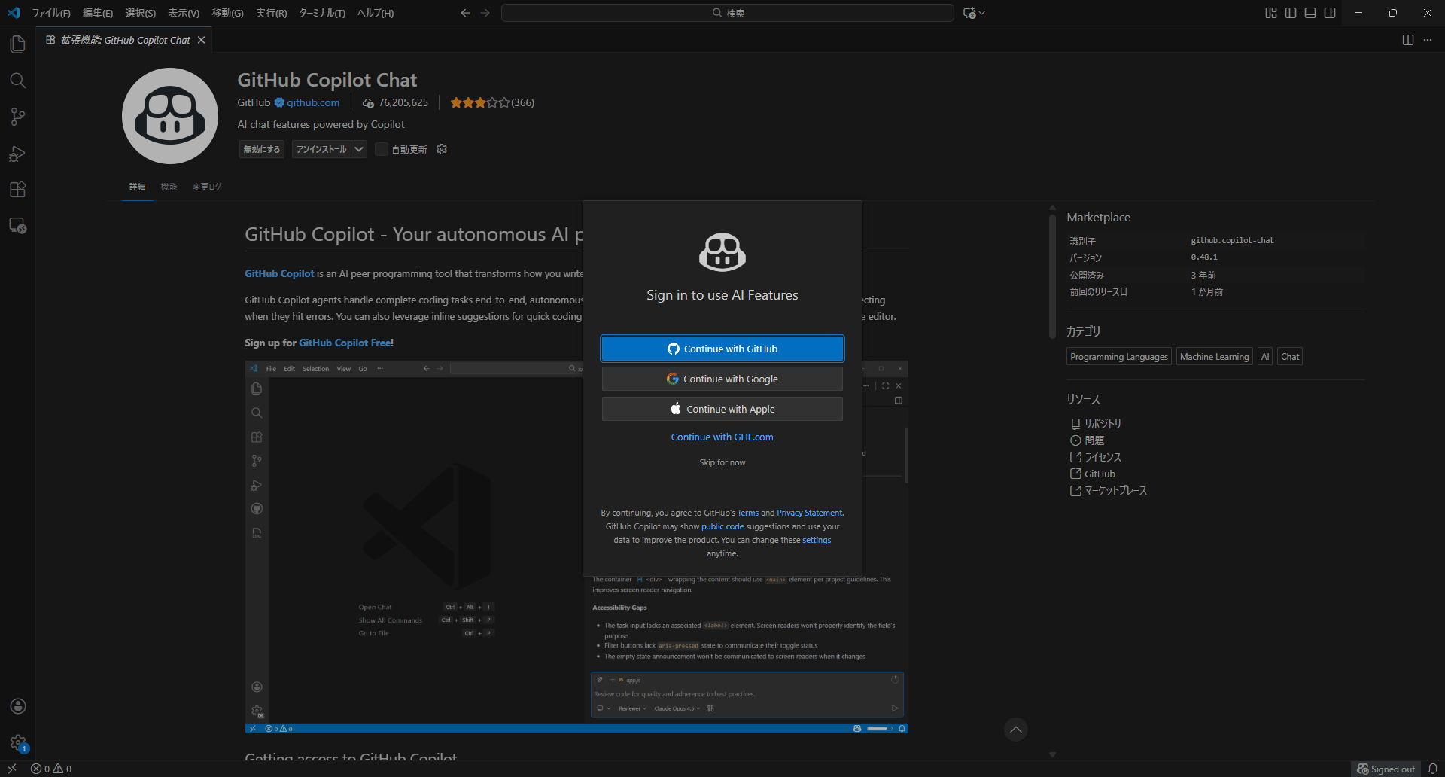
Task: Open the Accounts icon in activity bar
Action: pyautogui.click(x=17, y=706)
